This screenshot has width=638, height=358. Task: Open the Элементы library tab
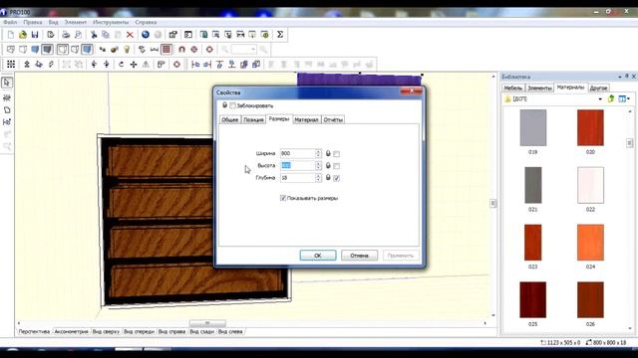539,88
